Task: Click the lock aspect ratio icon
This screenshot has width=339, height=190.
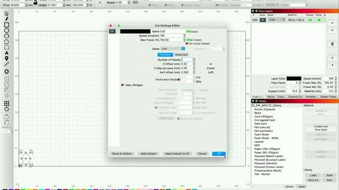Action: click(35, 3)
